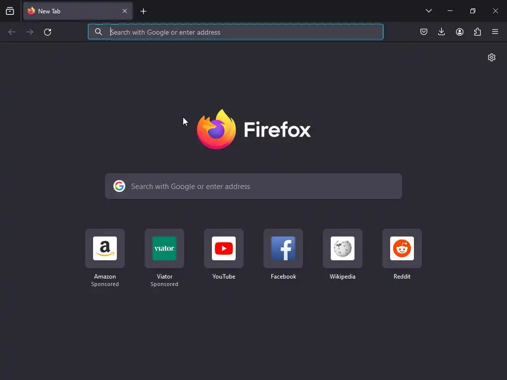Open Save to Pocket
This screenshot has height=380, width=507.
tap(424, 32)
